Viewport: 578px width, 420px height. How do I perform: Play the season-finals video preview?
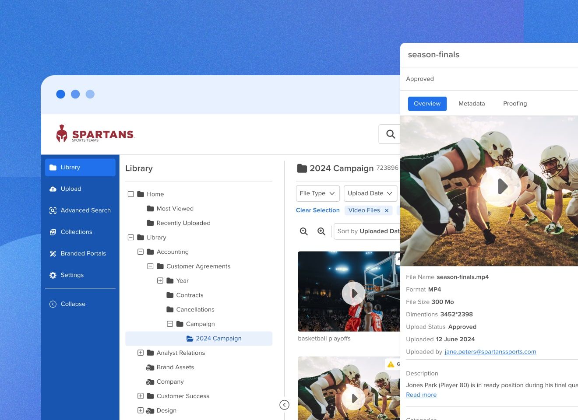pyautogui.click(x=501, y=186)
